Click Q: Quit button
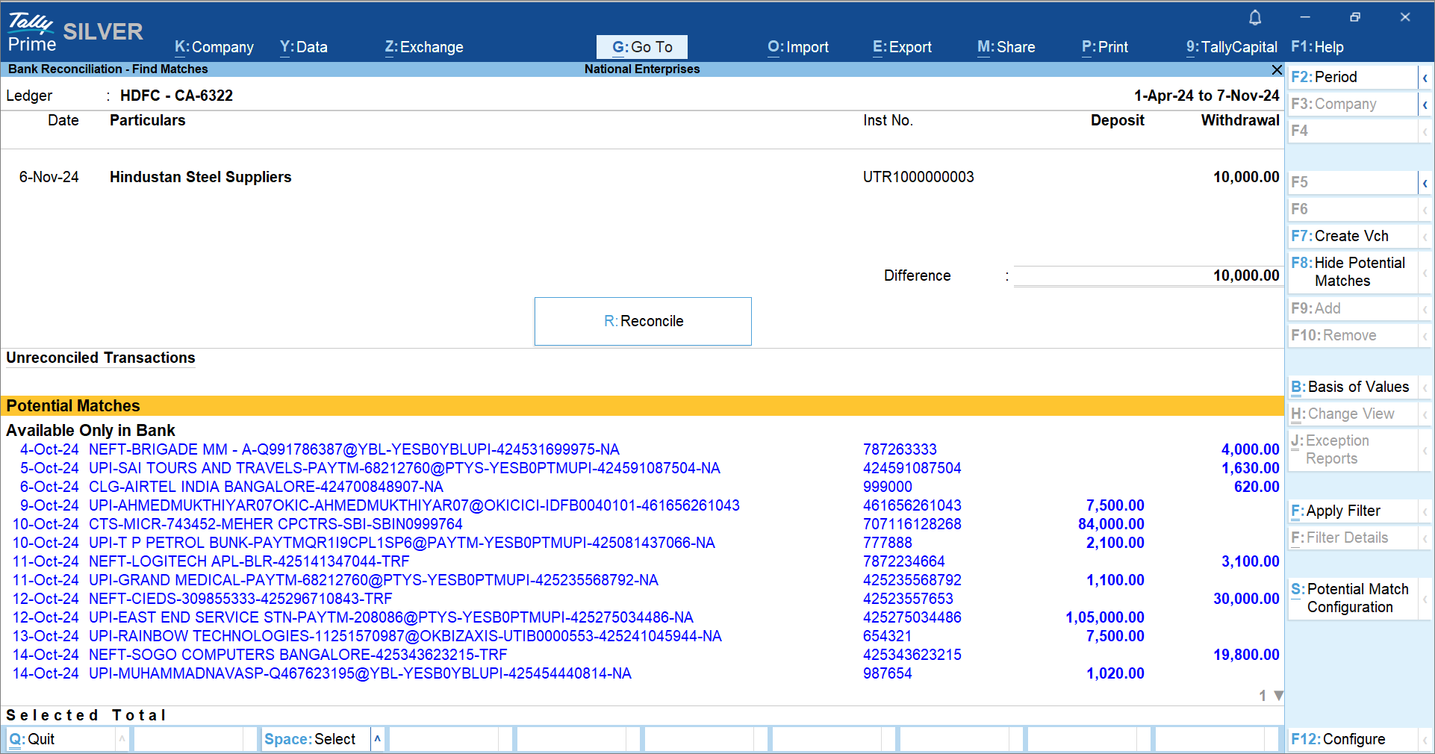 pyautogui.click(x=61, y=739)
